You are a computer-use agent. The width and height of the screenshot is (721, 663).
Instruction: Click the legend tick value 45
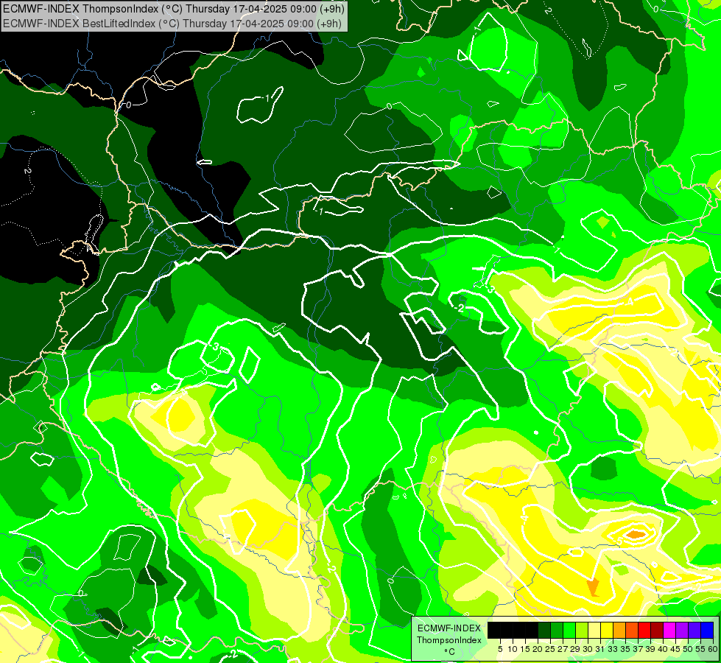click(x=675, y=649)
